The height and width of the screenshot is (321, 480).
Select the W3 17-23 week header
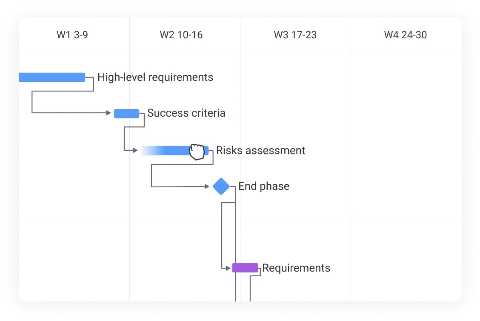(x=295, y=35)
